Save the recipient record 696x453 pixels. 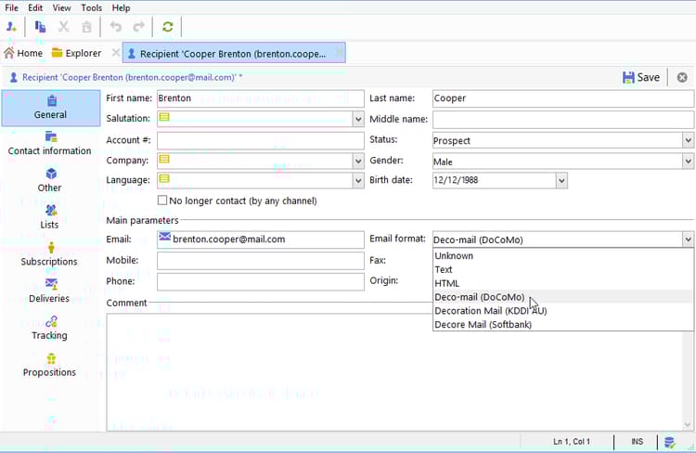pos(641,77)
